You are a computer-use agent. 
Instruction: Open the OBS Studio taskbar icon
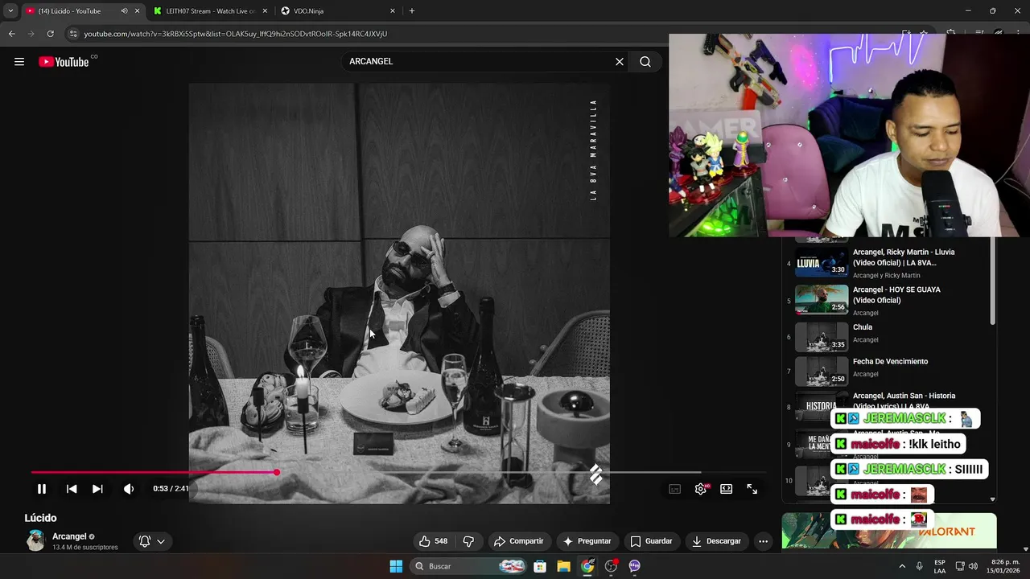click(611, 566)
